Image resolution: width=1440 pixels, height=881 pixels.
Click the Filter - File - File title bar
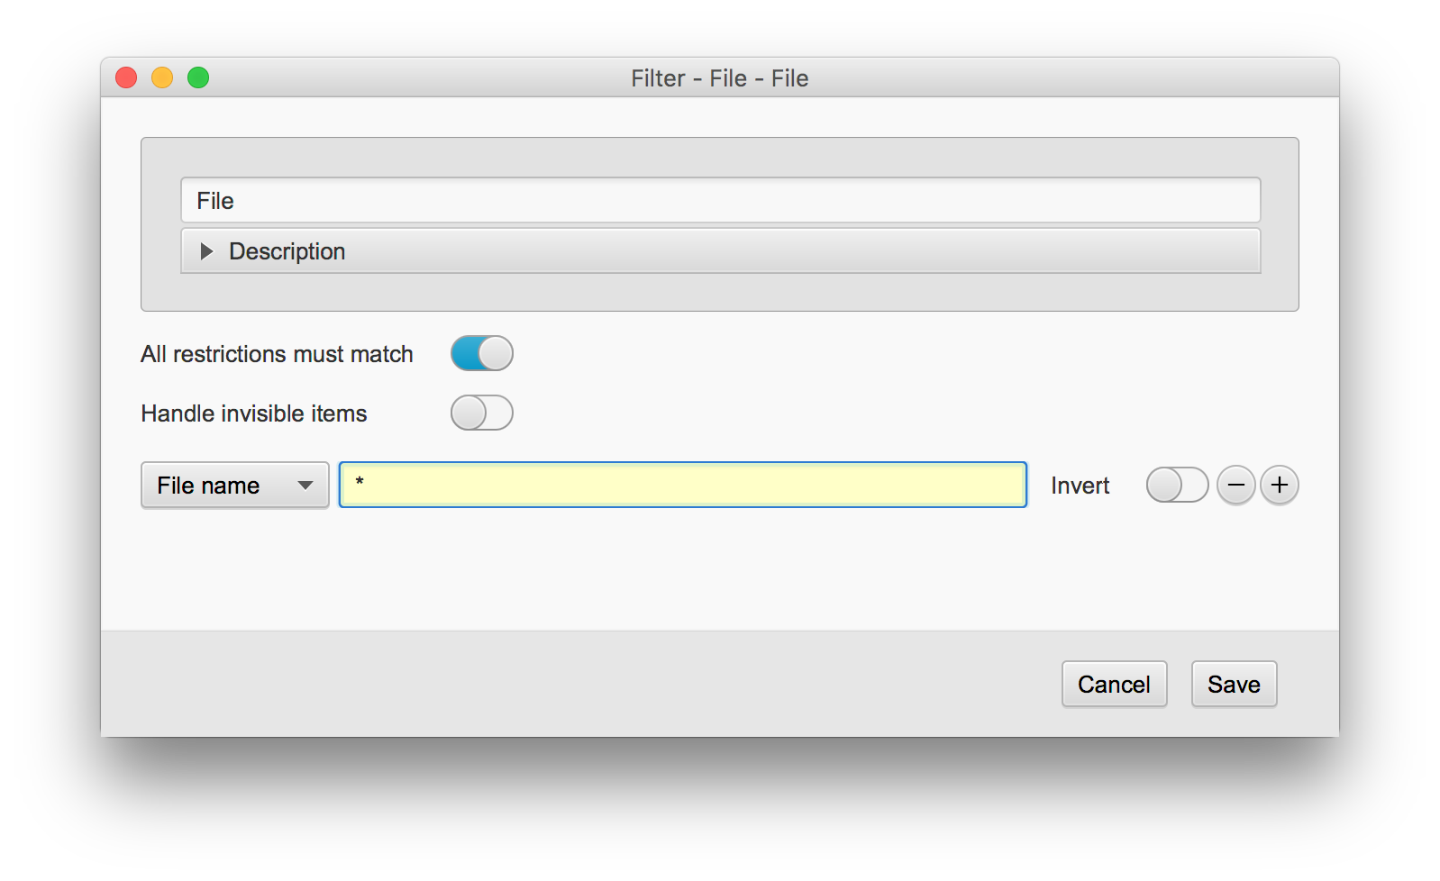[x=719, y=78]
